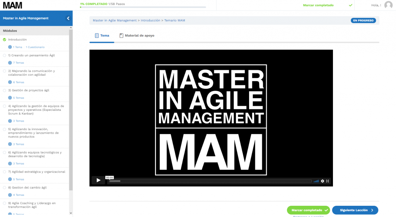Click the video progress bar
Image resolution: width=396 pixels, height=217 pixels.
tap(210, 181)
